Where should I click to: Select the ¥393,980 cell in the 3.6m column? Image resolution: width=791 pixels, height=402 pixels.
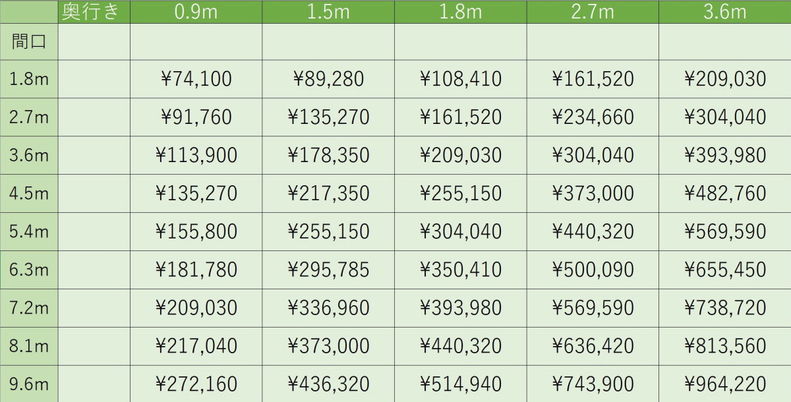point(725,156)
